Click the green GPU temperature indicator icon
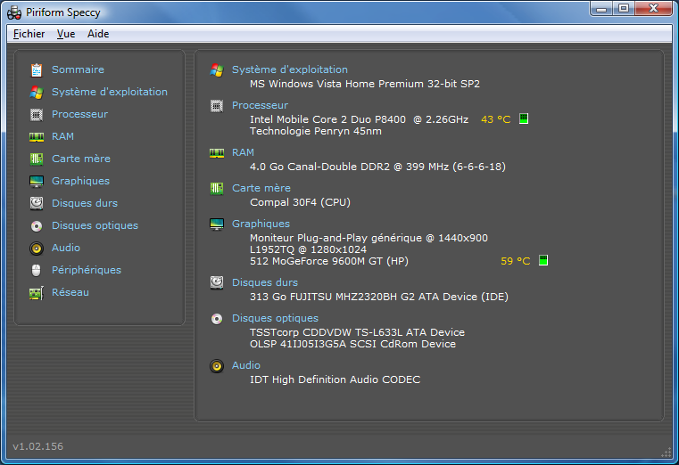This screenshot has width=679, height=465. tap(543, 260)
